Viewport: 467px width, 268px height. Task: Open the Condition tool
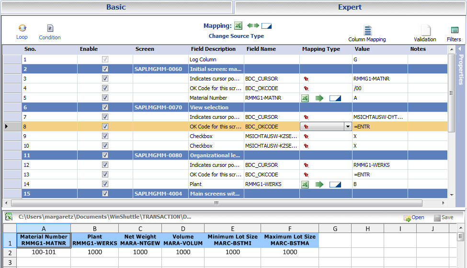[x=50, y=29]
